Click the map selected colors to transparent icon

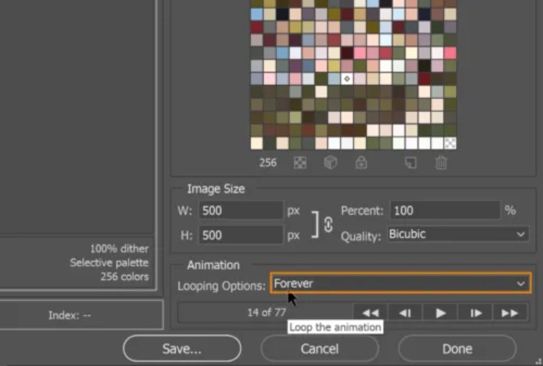[300, 162]
